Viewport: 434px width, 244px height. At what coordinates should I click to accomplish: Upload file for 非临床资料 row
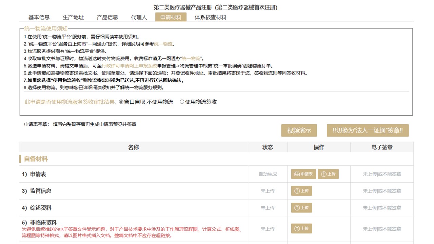point(301,229)
